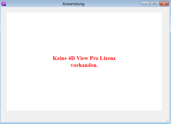The width and height of the screenshot is (171, 124).
Task: Maximize the Anwendung window
Action: [154, 4]
